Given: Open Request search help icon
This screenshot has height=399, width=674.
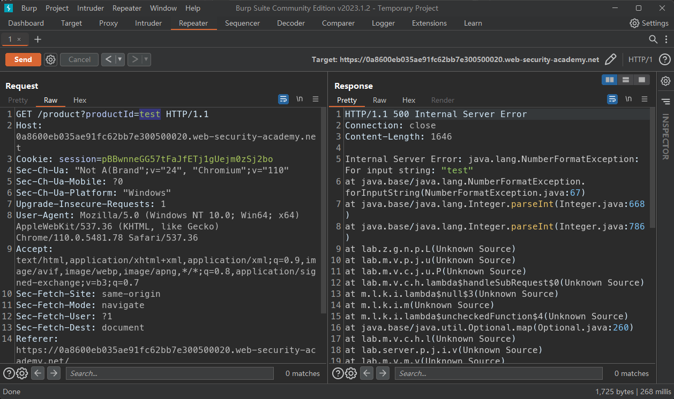Looking at the screenshot, I should coord(9,373).
